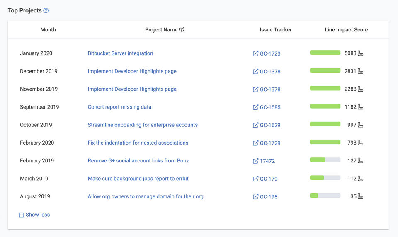Click the line impact icon beside 1182
This screenshot has height=237, width=398.
tap(361, 107)
